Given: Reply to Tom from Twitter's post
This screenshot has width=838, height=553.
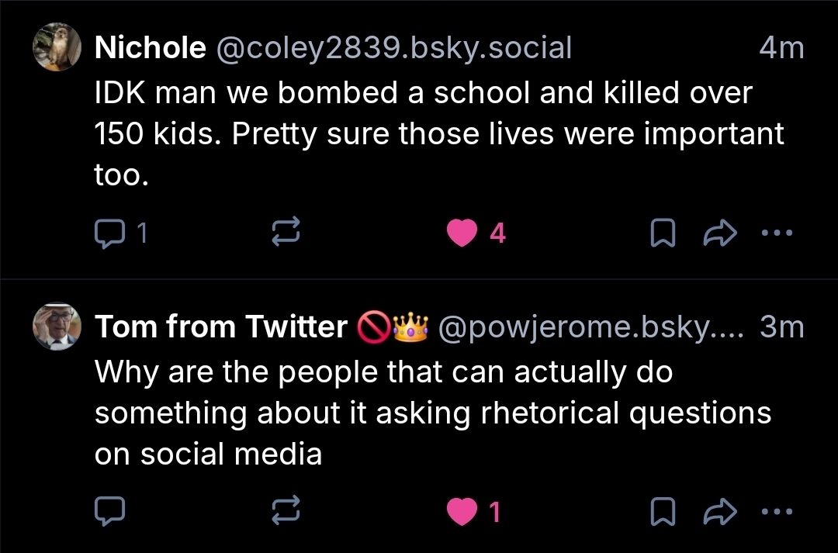Looking at the screenshot, I should click(106, 510).
